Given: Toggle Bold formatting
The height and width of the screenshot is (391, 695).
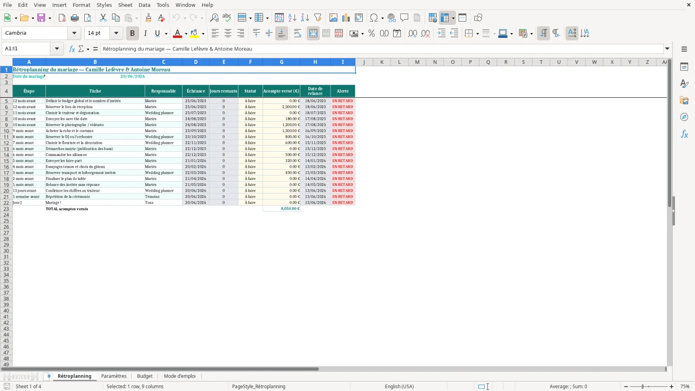Looking at the screenshot, I should (x=132, y=33).
